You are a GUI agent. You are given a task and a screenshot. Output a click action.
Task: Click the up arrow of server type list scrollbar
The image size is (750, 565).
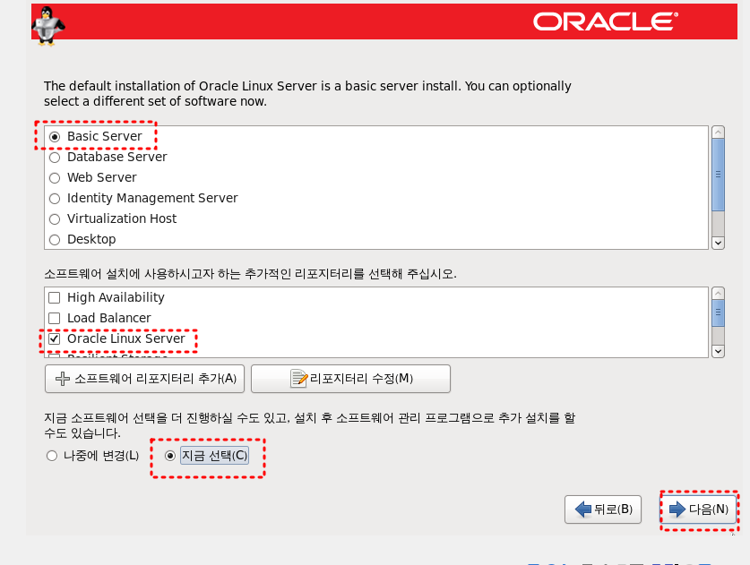[x=718, y=133]
